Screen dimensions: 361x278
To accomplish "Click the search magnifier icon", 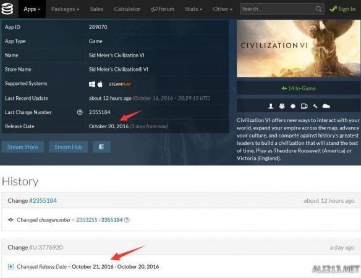I will [x=318, y=9].
